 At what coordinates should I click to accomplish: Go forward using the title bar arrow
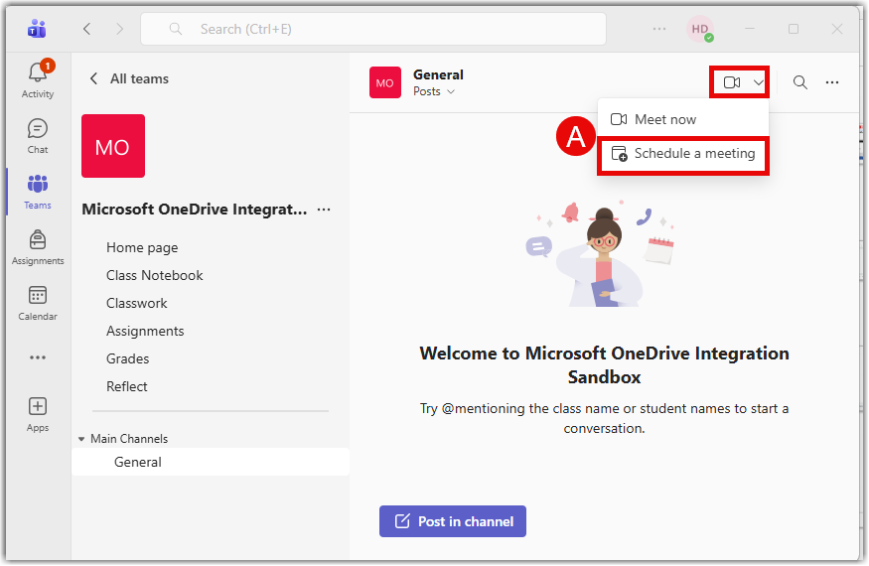click(120, 29)
